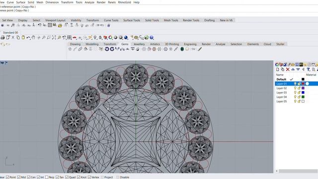Toggle the Mid osnap checkbox

tap(19, 177)
